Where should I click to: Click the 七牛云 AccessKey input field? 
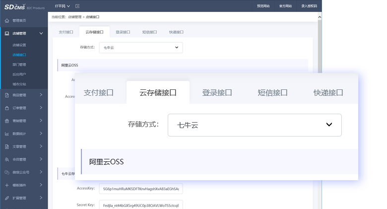pyautogui.click(x=141, y=189)
